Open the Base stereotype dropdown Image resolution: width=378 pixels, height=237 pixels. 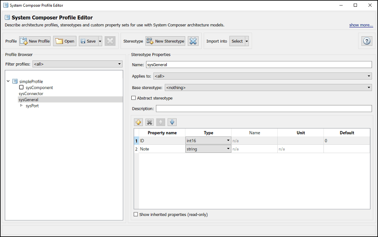(x=368, y=87)
